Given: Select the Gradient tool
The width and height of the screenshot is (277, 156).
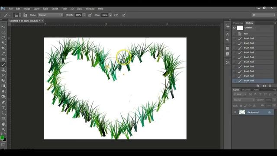Looking at the screenshot, I should [x=3, y=86].
